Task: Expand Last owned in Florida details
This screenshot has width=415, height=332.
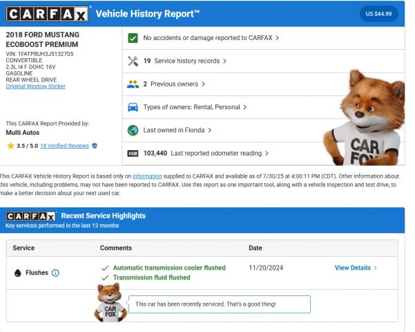Action: click(177, 130)
